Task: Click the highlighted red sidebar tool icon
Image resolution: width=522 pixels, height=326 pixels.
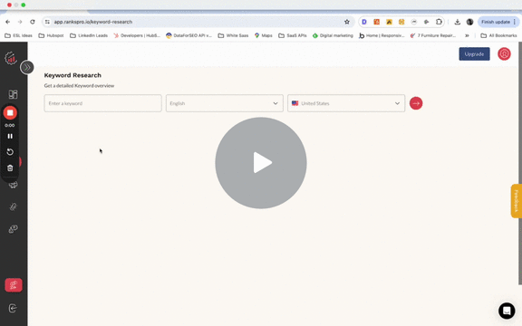Action: point(14,285)
